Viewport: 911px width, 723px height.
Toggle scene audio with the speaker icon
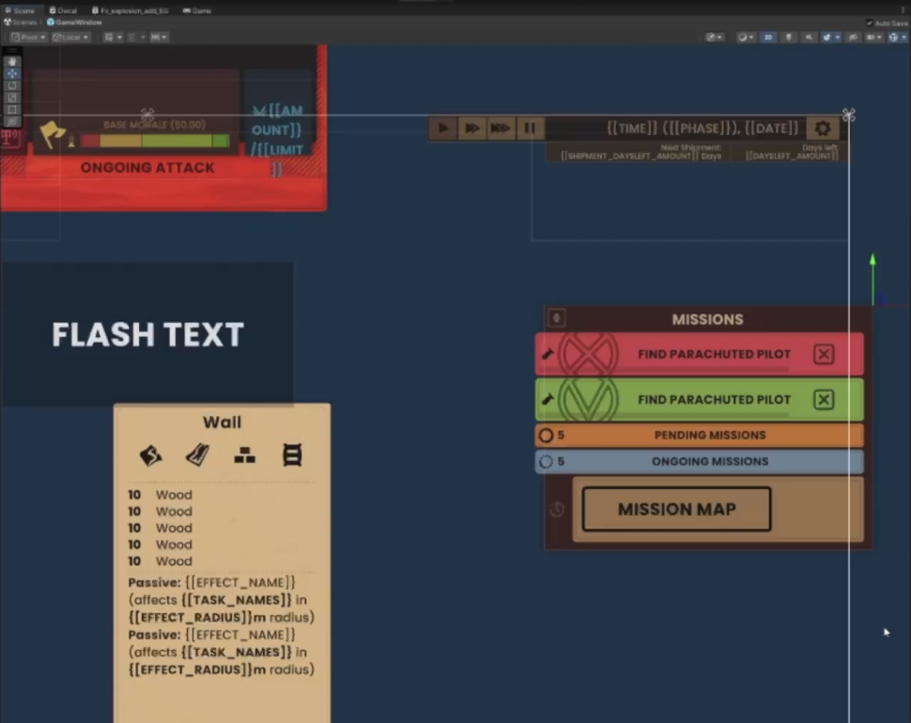pos(809,37)
